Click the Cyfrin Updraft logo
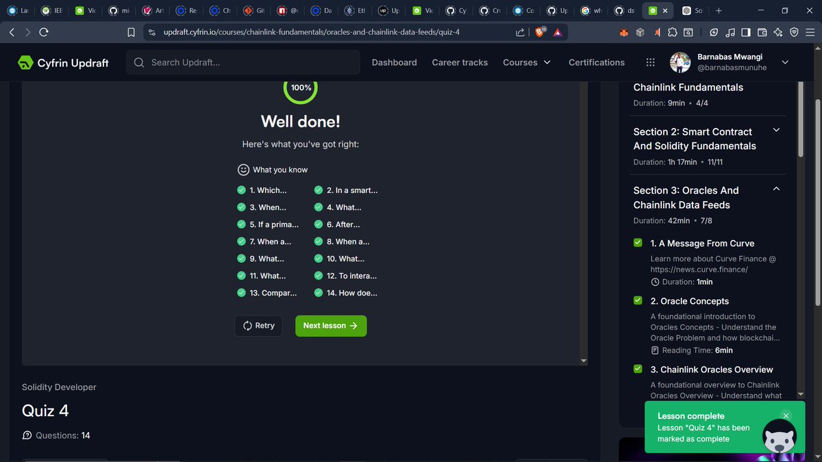Screen dimensions: 822x462 tap(63, 62)
